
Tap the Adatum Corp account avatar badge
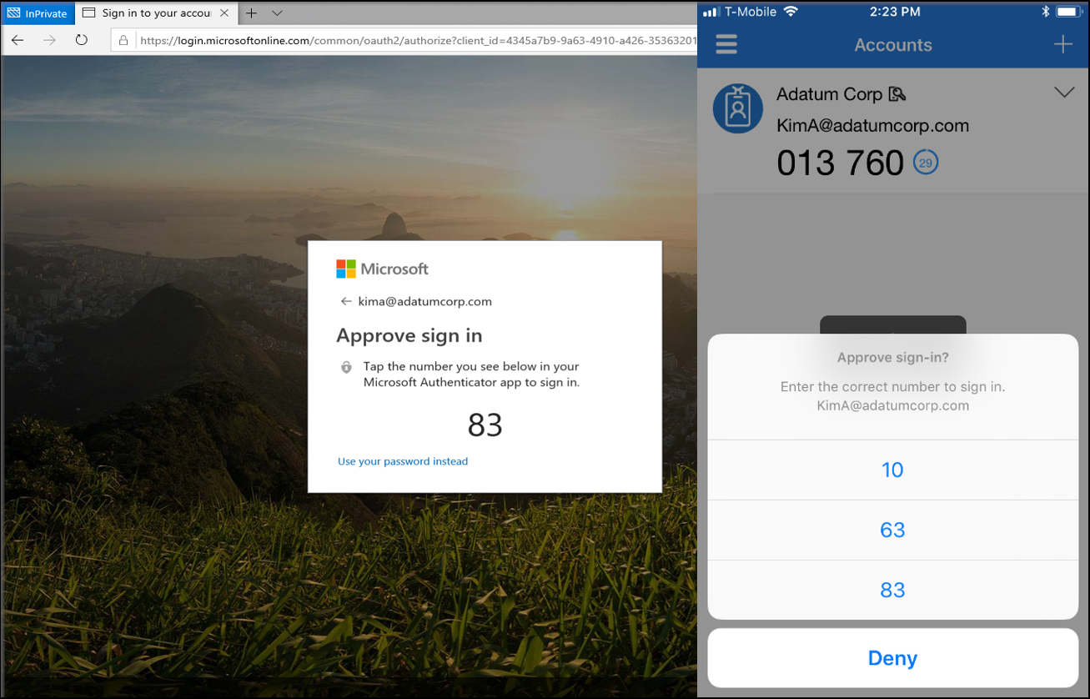point(737,108)
